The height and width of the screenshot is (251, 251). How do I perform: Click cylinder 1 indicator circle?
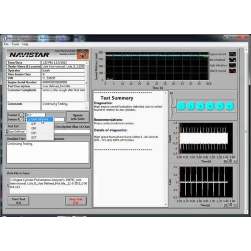(x=181, y=106)
